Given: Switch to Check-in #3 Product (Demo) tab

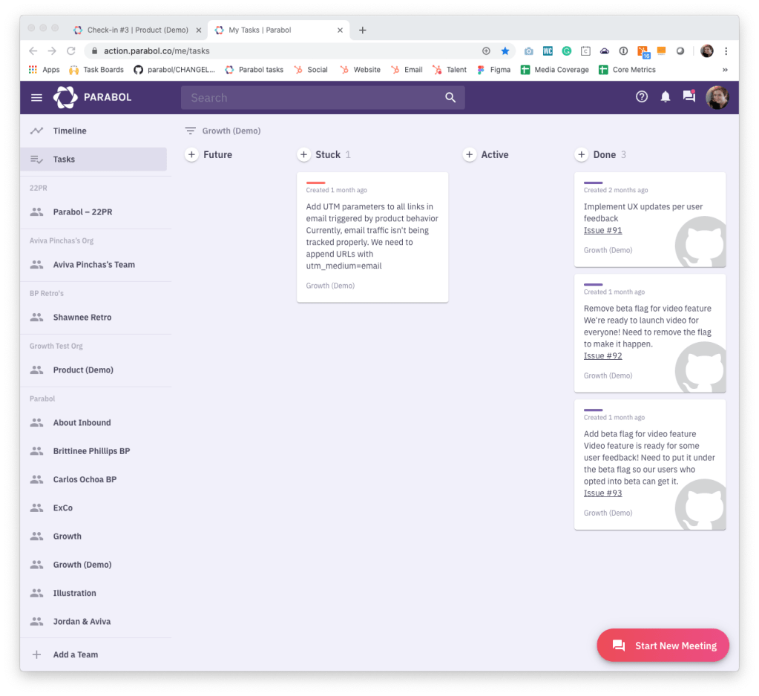Looking at the screenshot, I should point(137,30).
